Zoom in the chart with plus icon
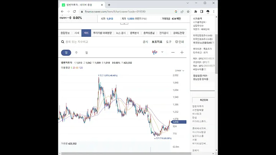Screen dimensions: 276x155 (x=182, y=52)
